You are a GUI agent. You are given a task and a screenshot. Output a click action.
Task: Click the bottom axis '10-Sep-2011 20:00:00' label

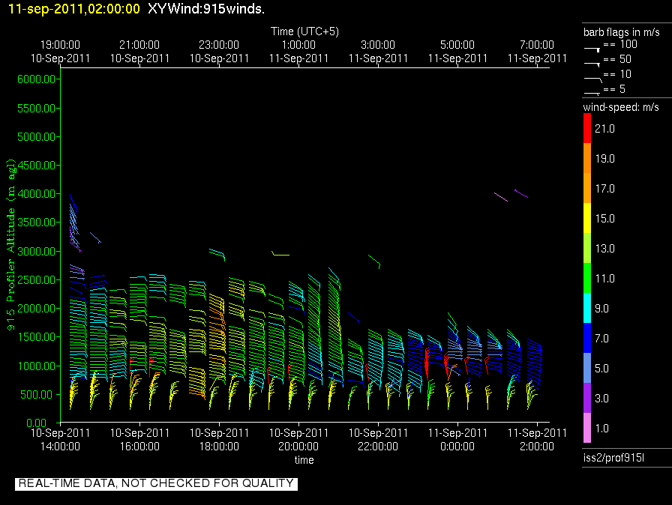[x=298, y=440]
